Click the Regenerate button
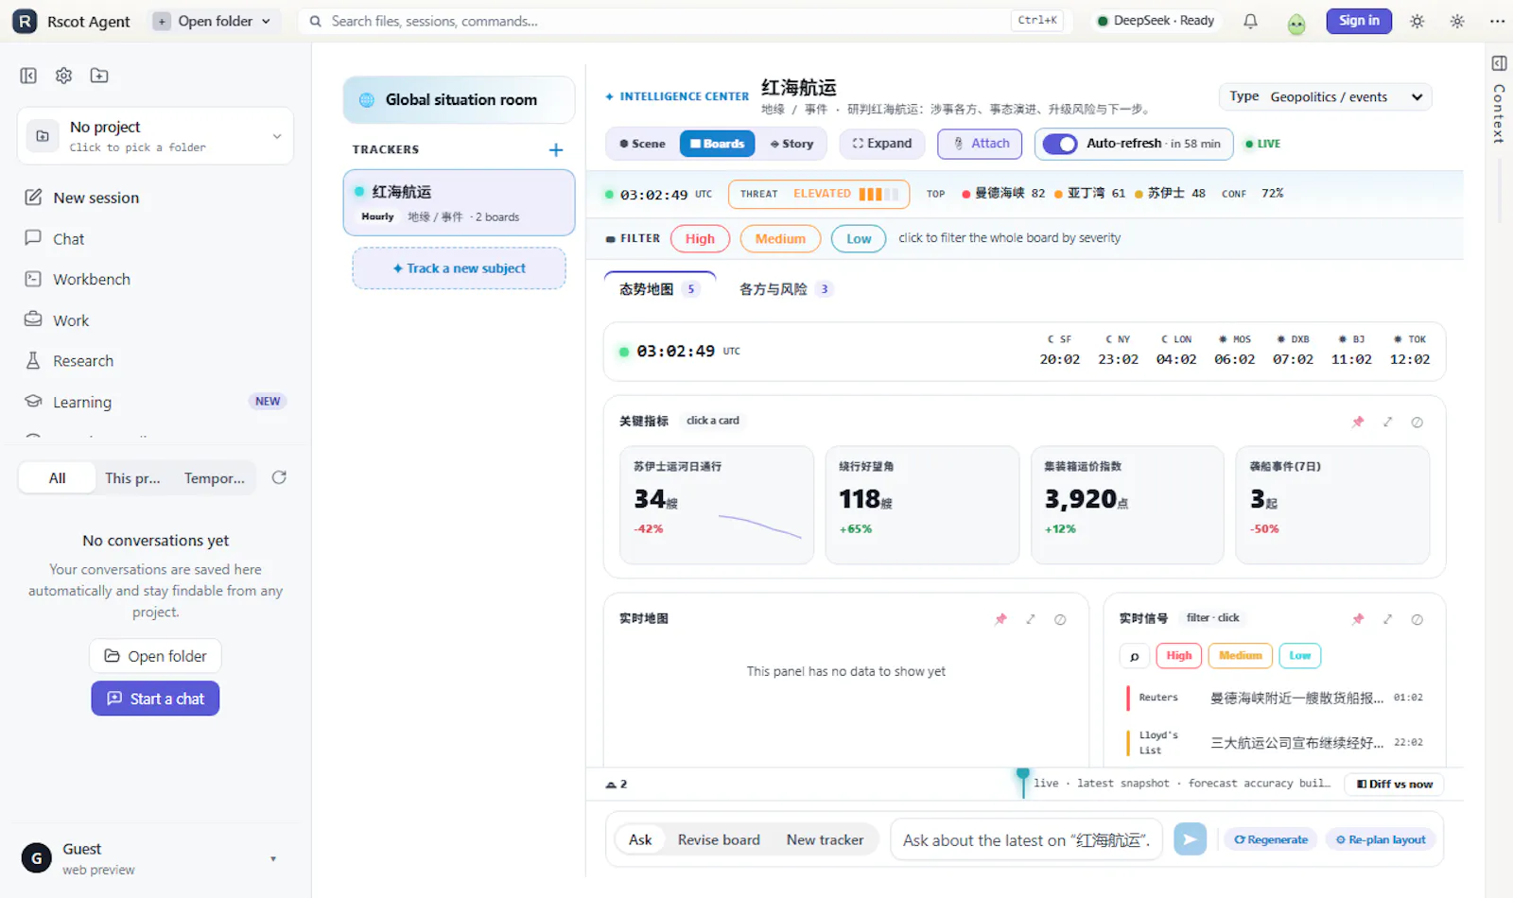The width and height of the screenshot is (1513, 898). (1271, 839)
